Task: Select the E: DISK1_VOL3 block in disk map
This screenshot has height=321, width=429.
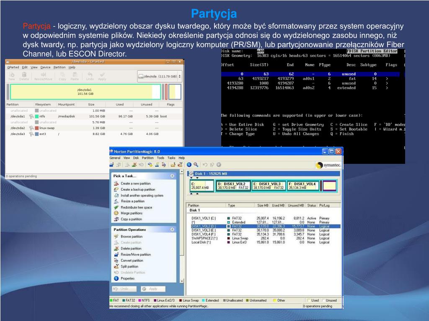Action: coord(269,186)
